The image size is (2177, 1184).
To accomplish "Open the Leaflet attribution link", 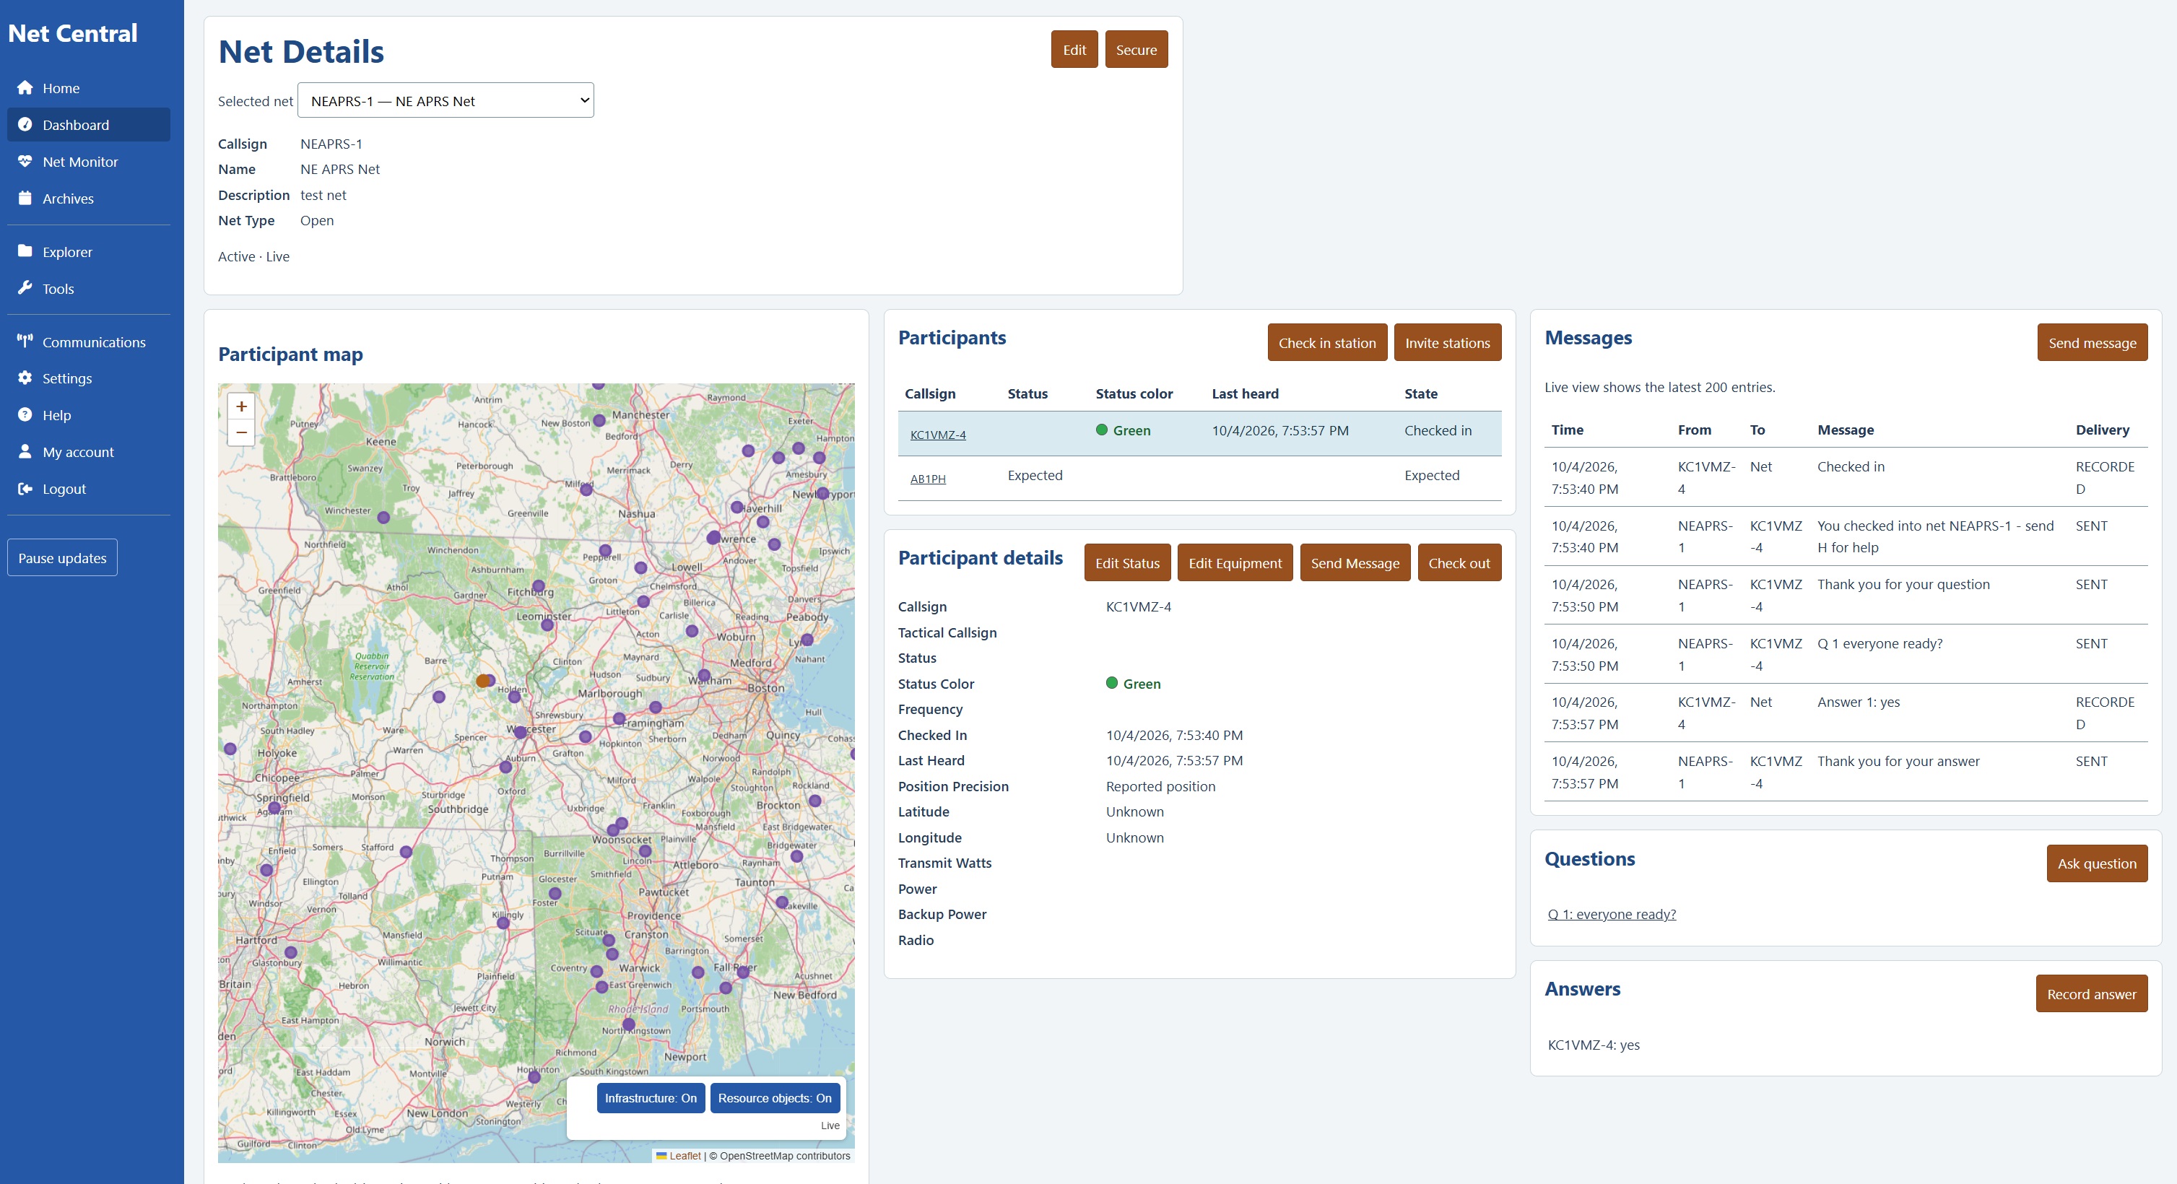I will (x=684, y=1156).
